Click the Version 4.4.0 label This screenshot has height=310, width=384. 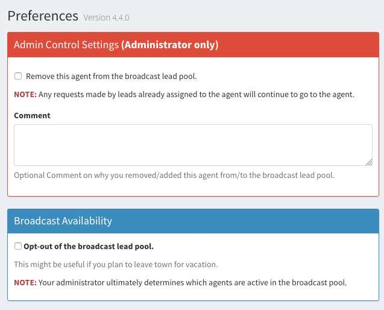(106, 17)
